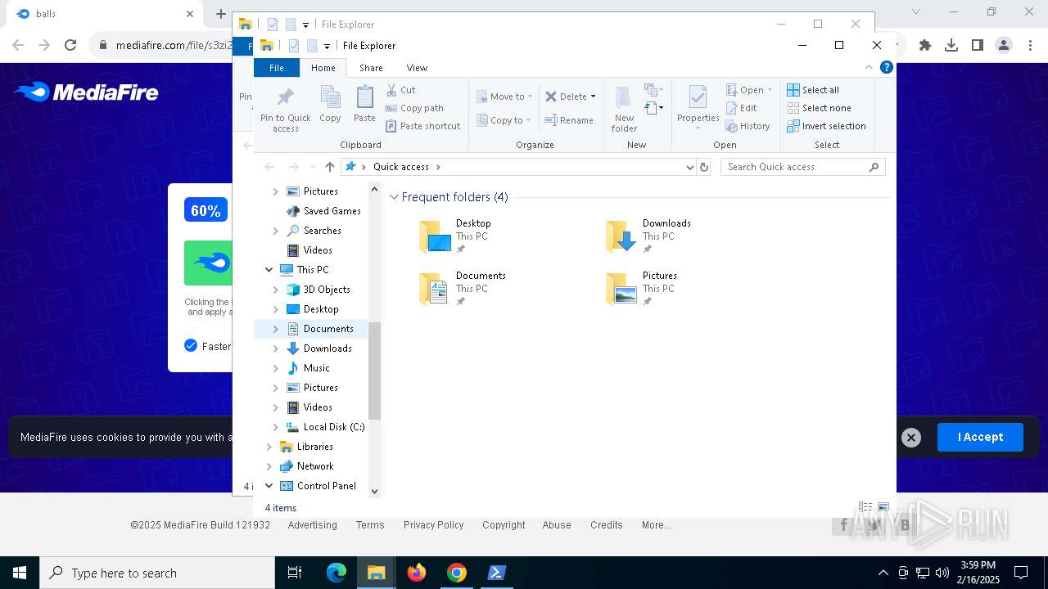The image size is (1048, 589).
Task: Expand Local Disk (C:) node
Action: pos(275,427)
